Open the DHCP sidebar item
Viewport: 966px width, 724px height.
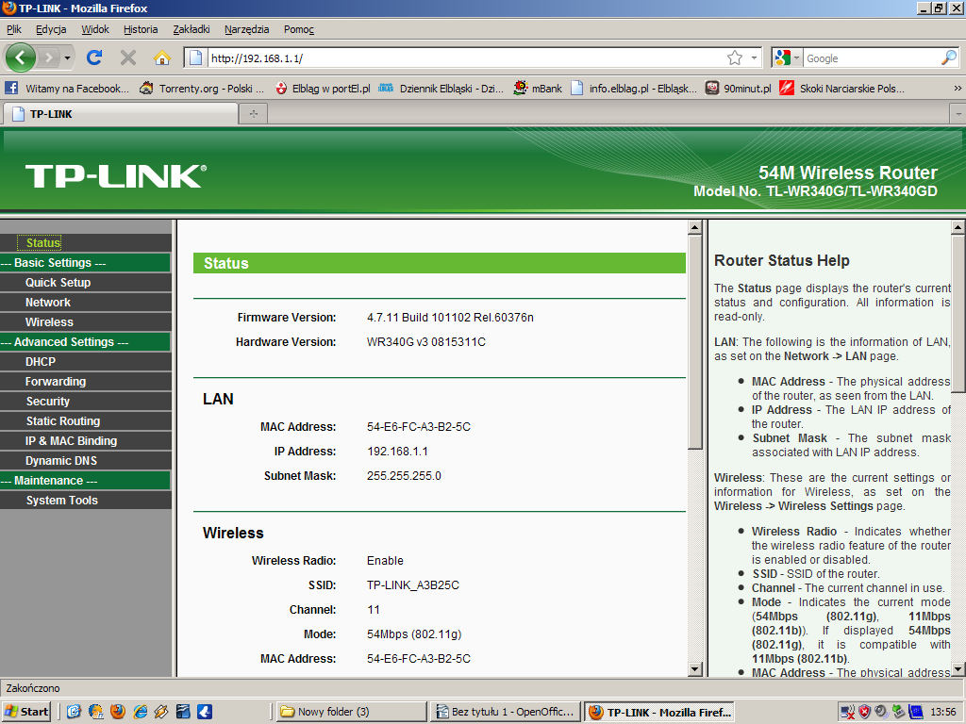(x=41, y=361)
